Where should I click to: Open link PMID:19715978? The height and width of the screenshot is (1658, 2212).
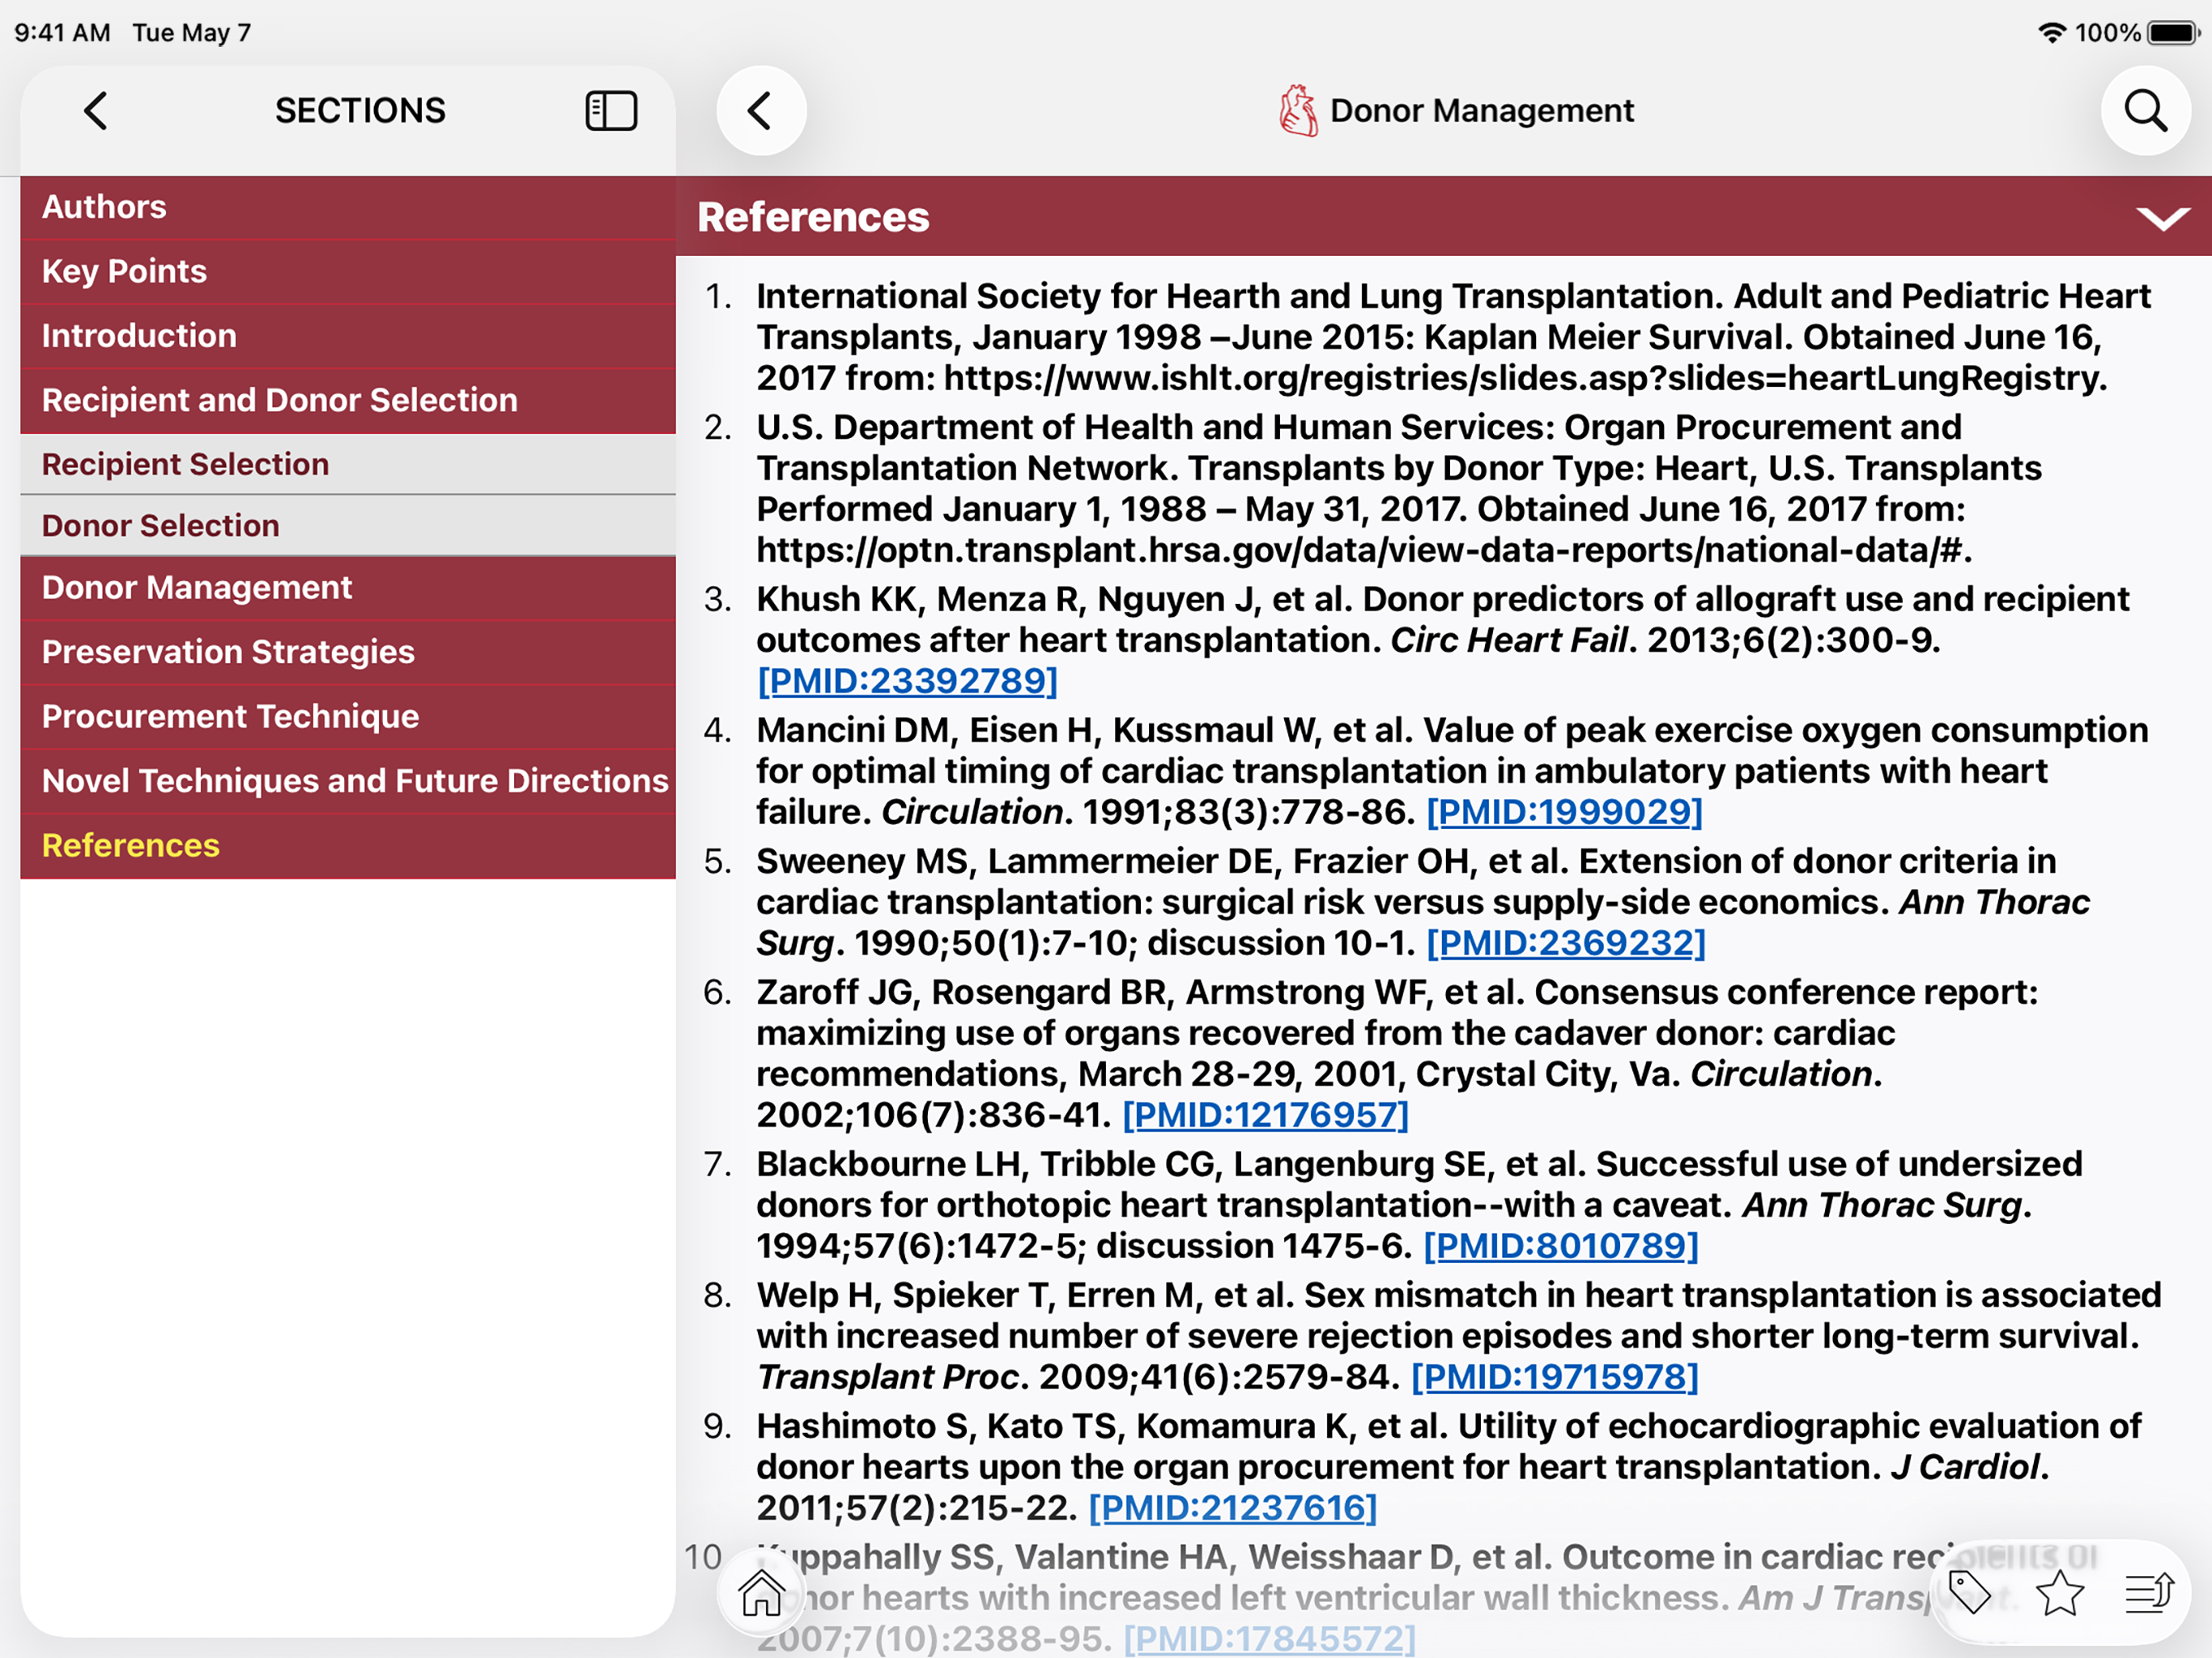click(1554, 1377)
